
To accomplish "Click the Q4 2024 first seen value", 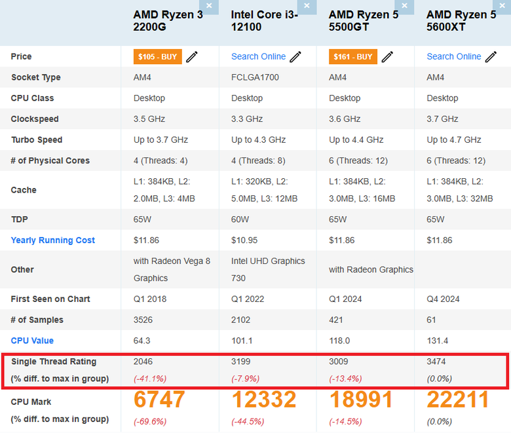I will [x=444, y=299].
